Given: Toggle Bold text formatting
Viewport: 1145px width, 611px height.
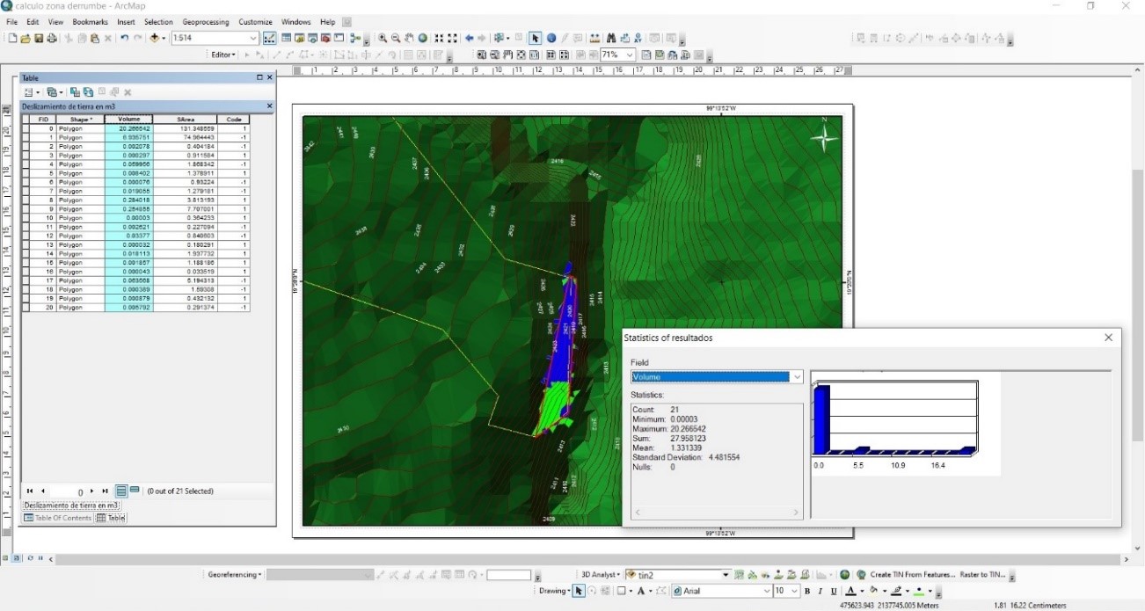Looking at the screenshot, I should click(x=808, y=591).
